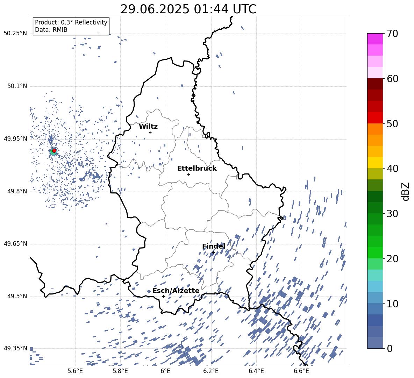414x378 pixels.
Task: Click the magenta top colorbar swatch
Action: pos(375,39)
